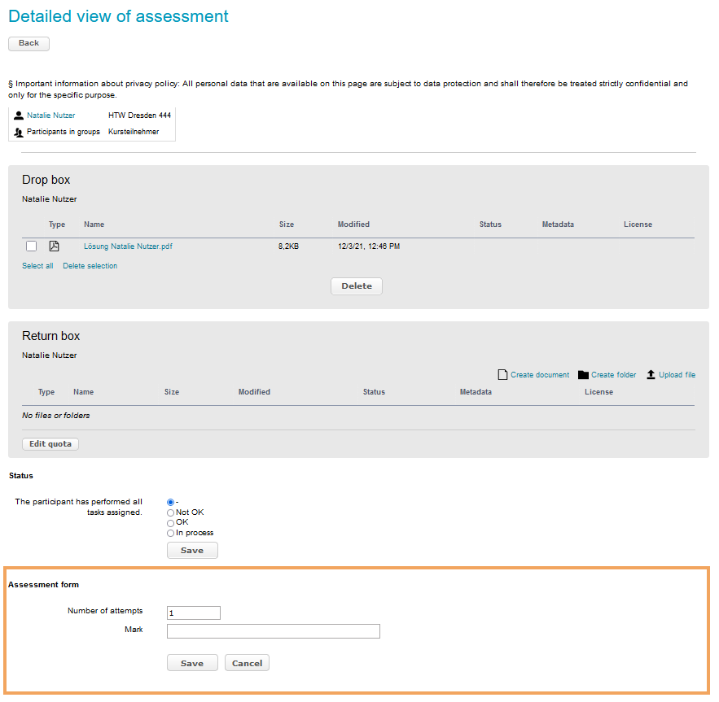The width and height of the screenshot is (719, 702).
Task: Open the Lösung Natalie Nutzer.pdf file
Action: pyautogui.click(x=128, y=246)
